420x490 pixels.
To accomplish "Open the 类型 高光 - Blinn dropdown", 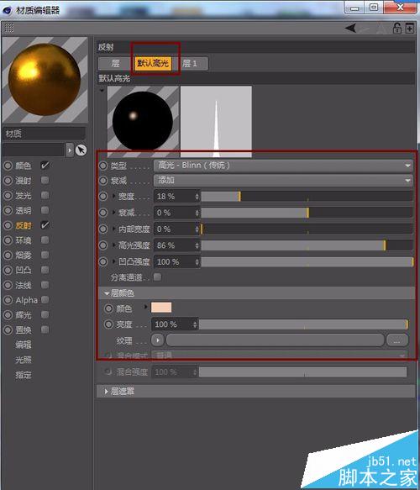I will pyautogui.click(x=283, y=166).
